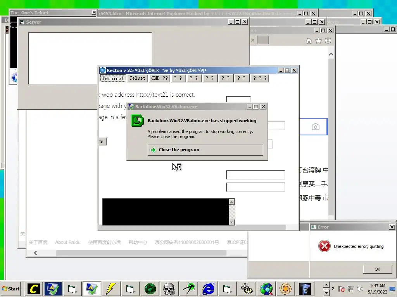Click taskbar toolbar scroll-down arrow
Image resolution: width=397 pixels, height=297 pixels.
coord(326,292)
